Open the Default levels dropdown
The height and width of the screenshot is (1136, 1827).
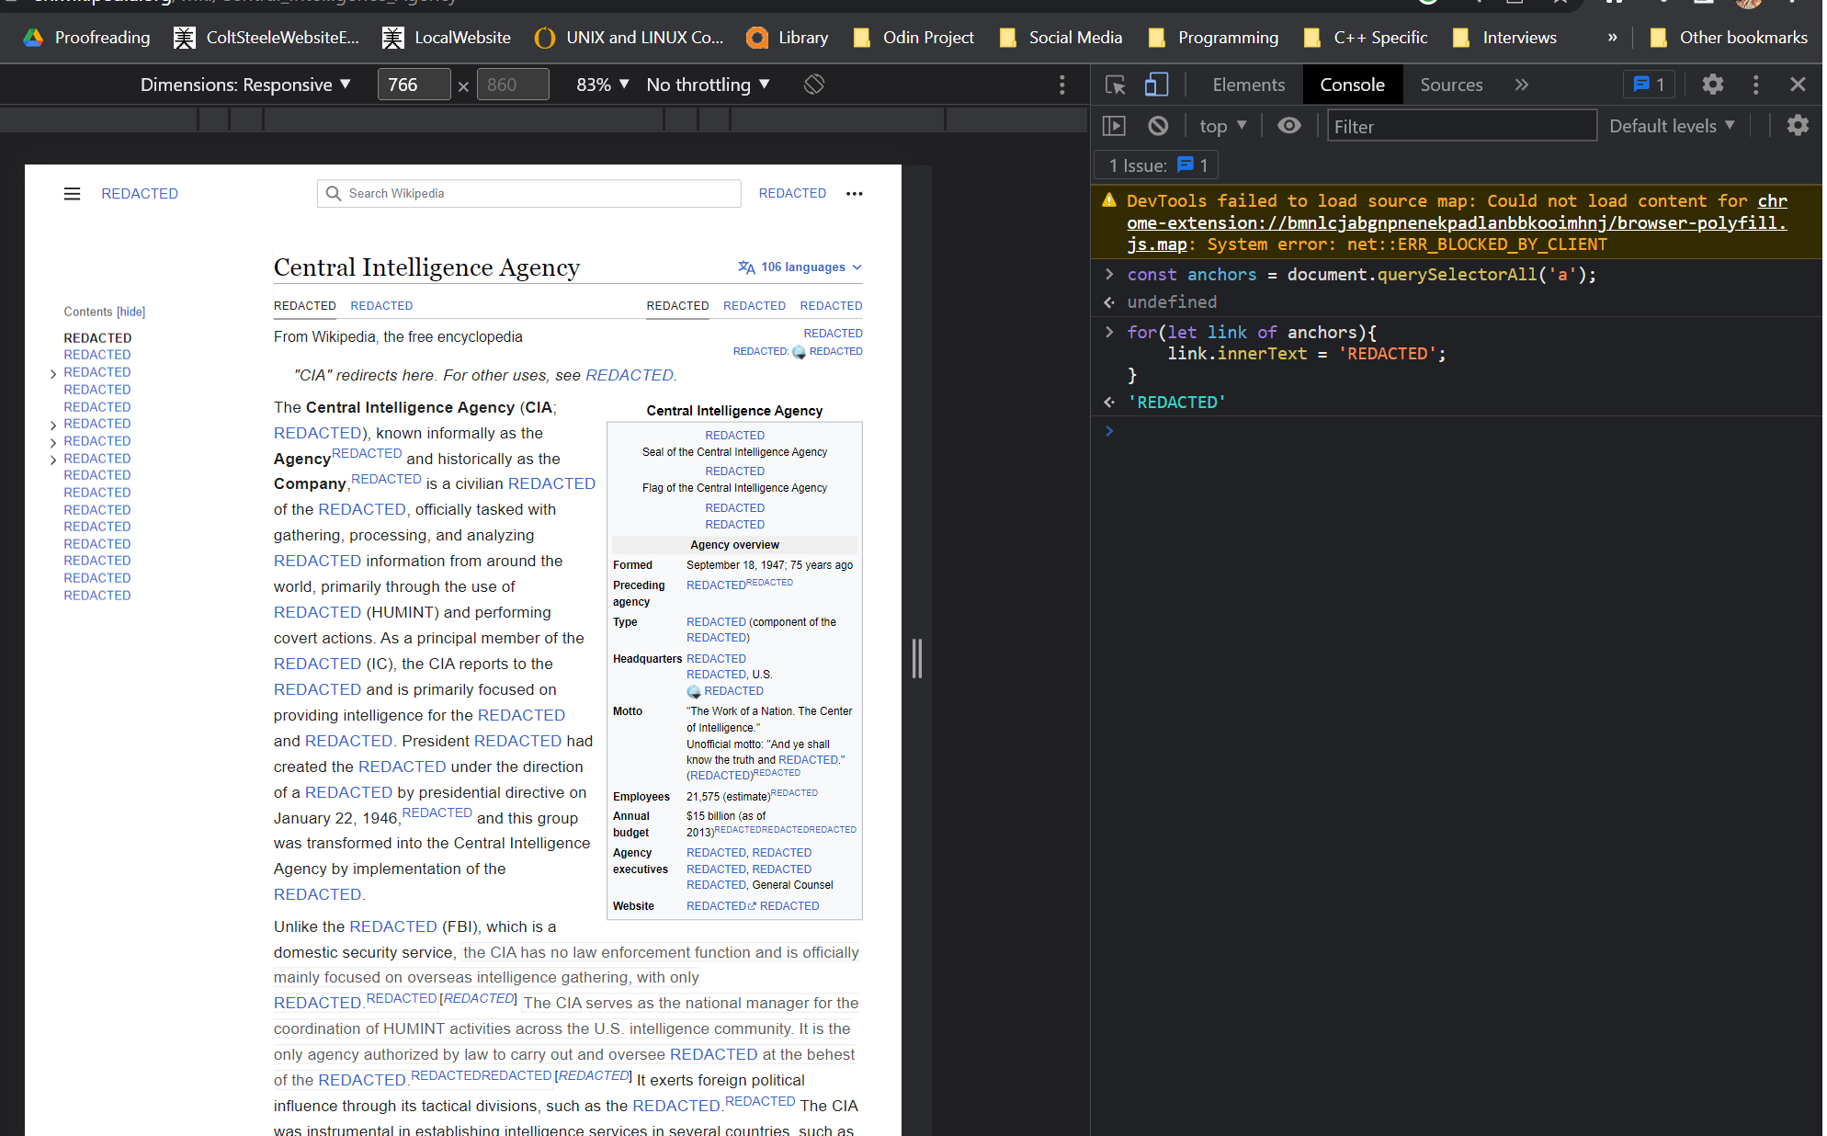click(1672, 126)
